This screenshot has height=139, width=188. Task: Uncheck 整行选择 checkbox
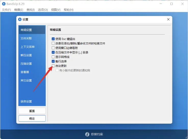pyautogui.click(x=53, y=61)
